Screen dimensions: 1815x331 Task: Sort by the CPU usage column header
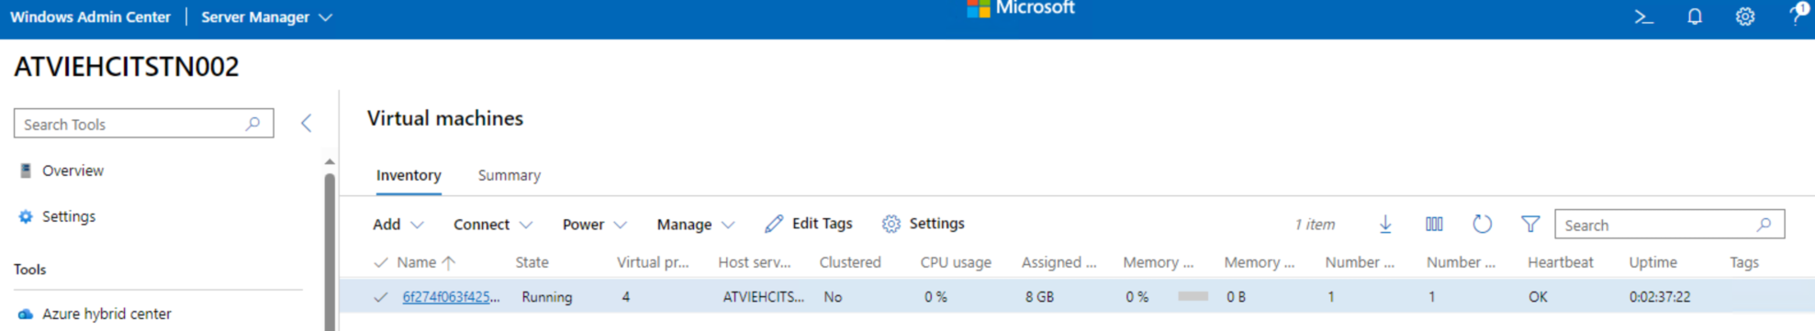(956, 262)
